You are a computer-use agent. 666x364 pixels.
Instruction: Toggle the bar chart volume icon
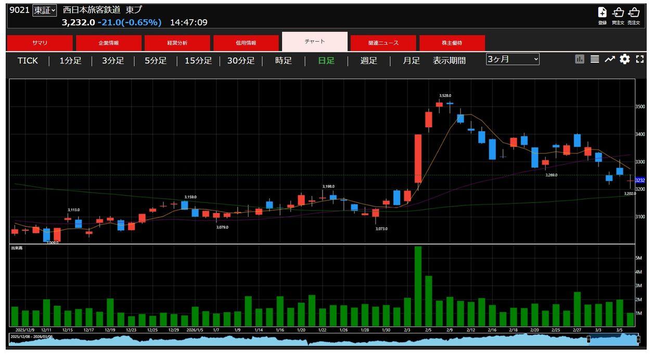pos(580,59)
